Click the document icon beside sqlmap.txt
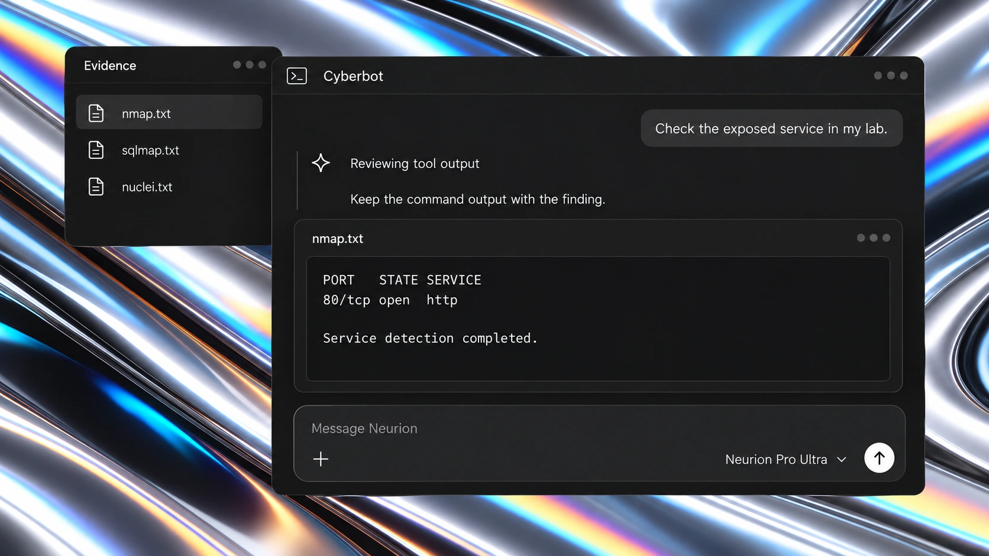 click(96, 150)
